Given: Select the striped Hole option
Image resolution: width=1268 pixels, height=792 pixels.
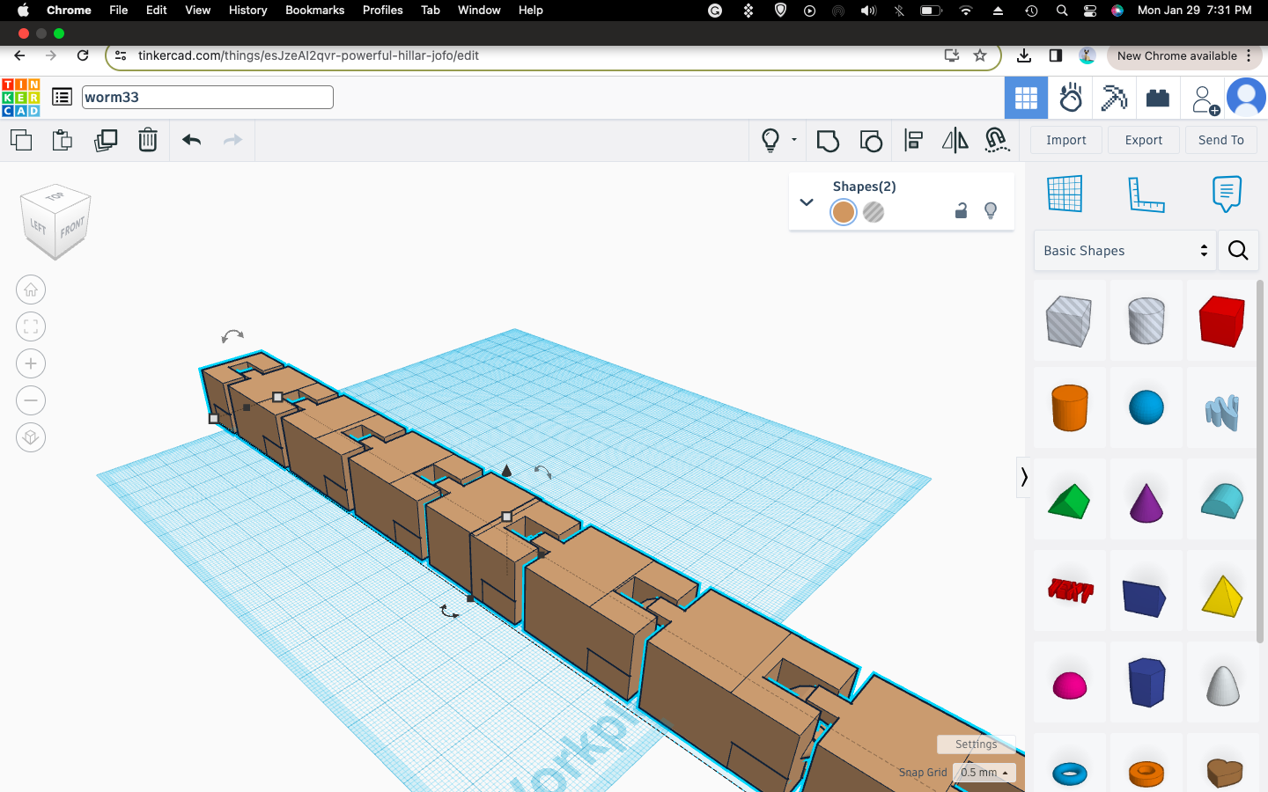Looking at the screenshot, I should click(874, 212).
